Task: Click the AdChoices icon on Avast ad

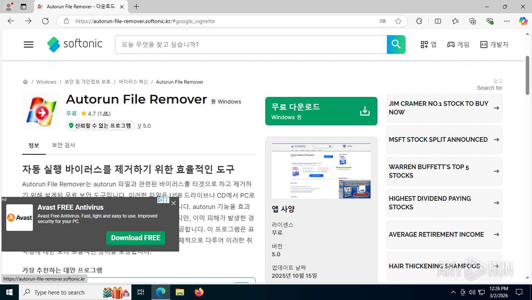Action: (160, 200)
